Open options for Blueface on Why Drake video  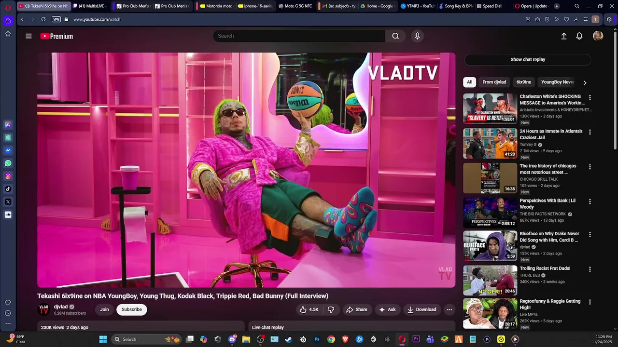point(590,235)
